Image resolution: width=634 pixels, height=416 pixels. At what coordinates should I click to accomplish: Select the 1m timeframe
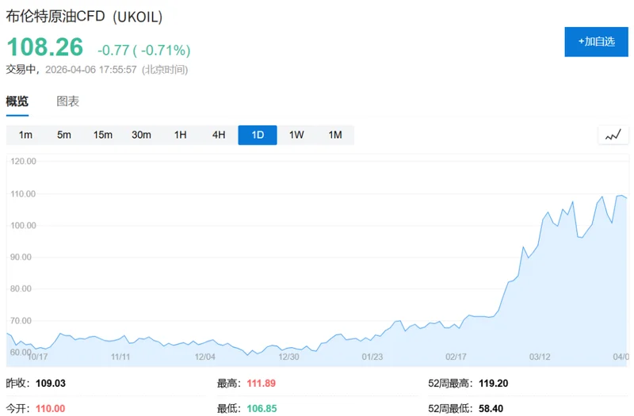pyautogui.click(x=25, y=135)
